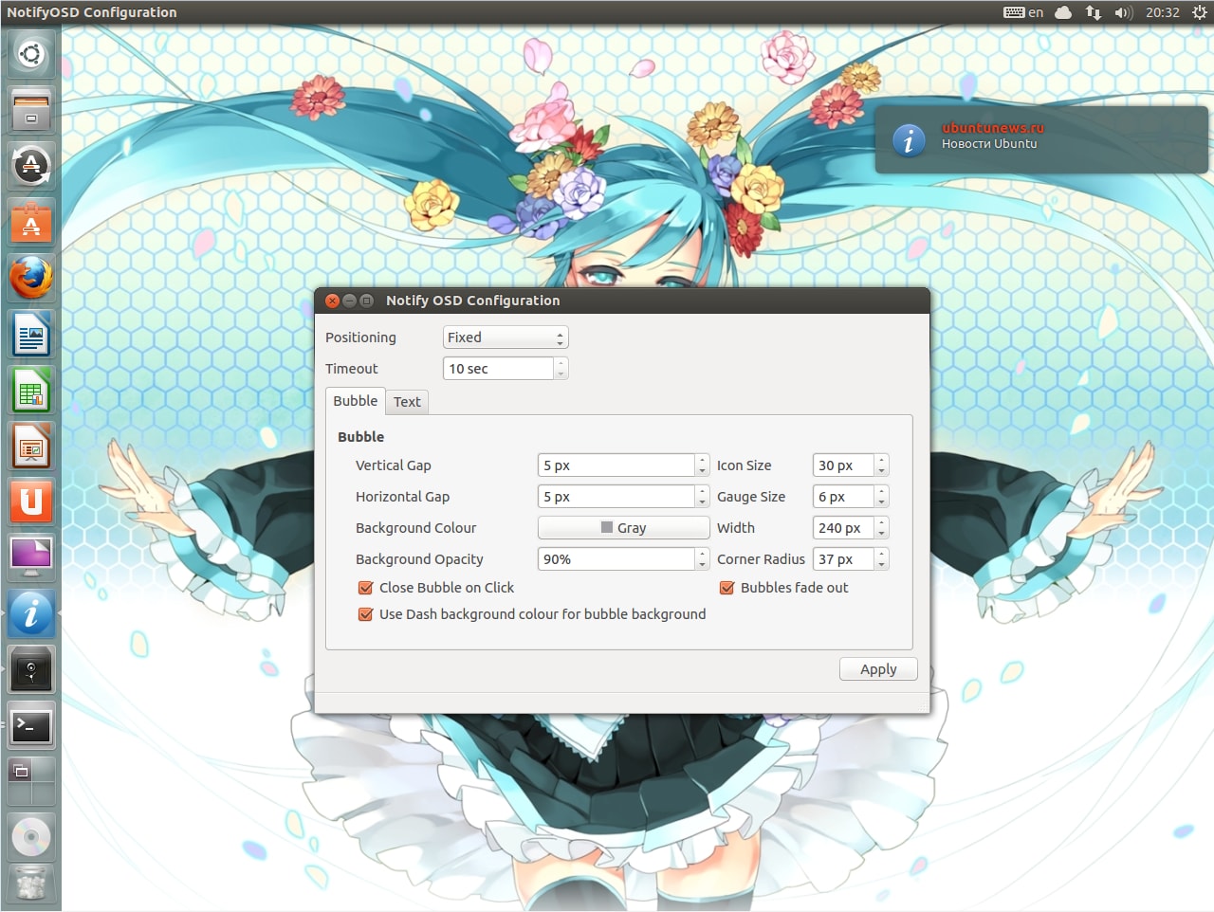
Task: Open the Ubuntu Dash home launcher
Action: (x=31, y=54)
